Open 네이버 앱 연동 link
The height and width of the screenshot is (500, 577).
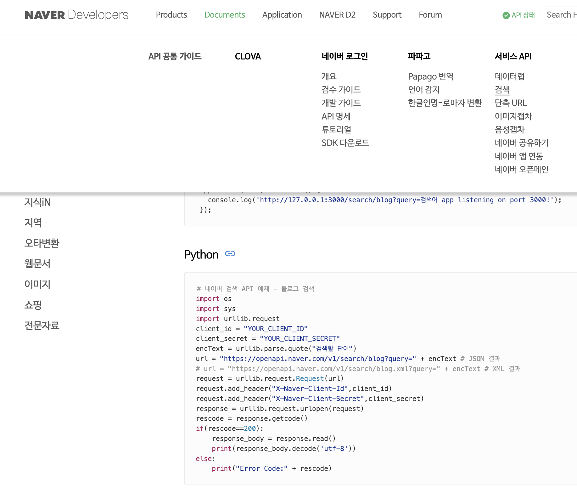click(x=519, y=156)
